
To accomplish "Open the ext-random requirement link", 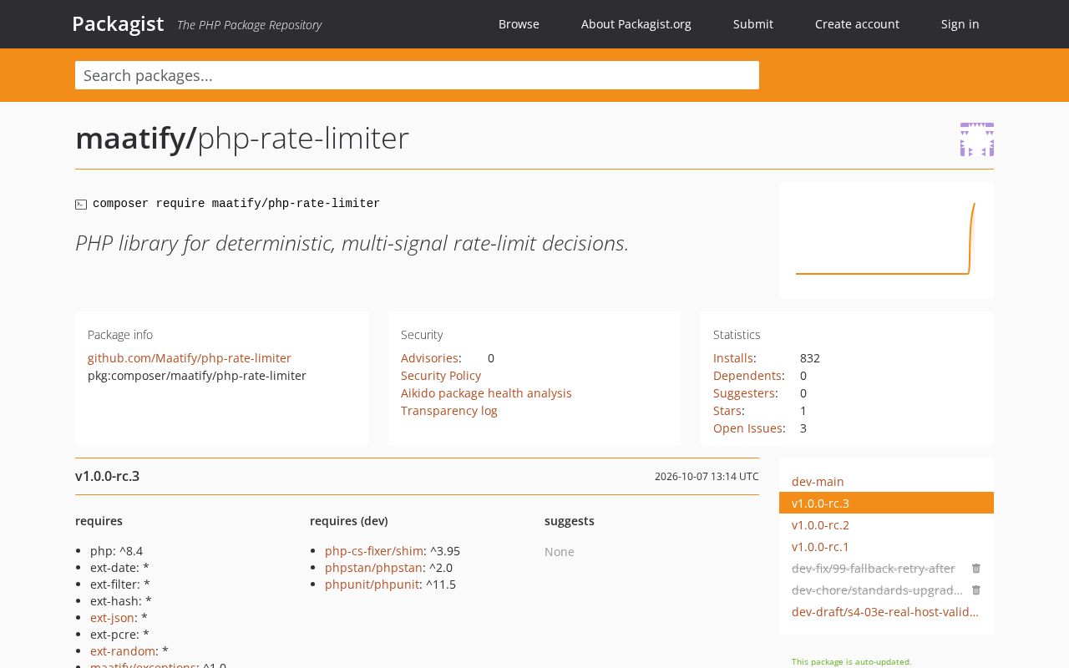I will [123, 651].
